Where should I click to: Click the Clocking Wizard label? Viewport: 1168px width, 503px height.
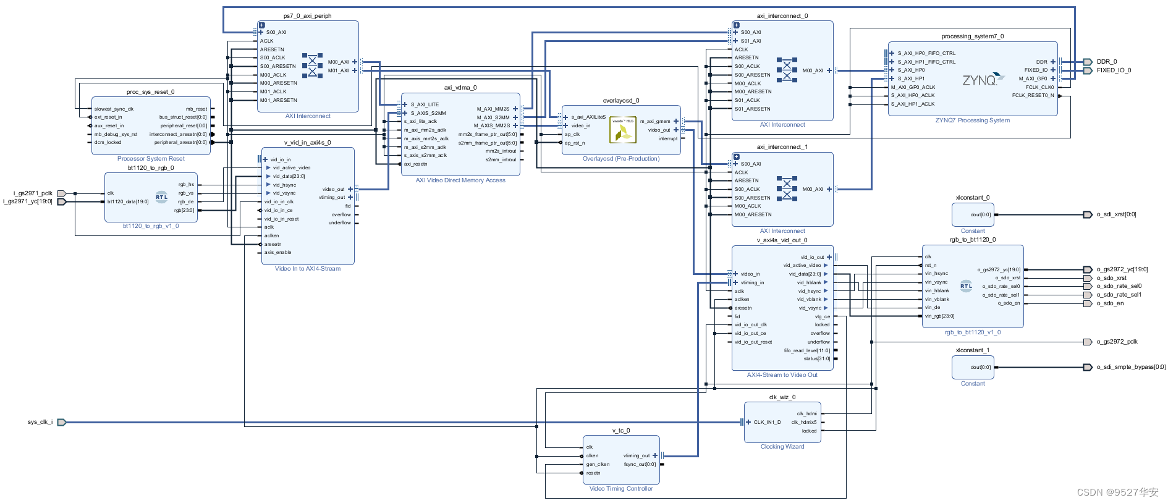(x=782, y=447)
